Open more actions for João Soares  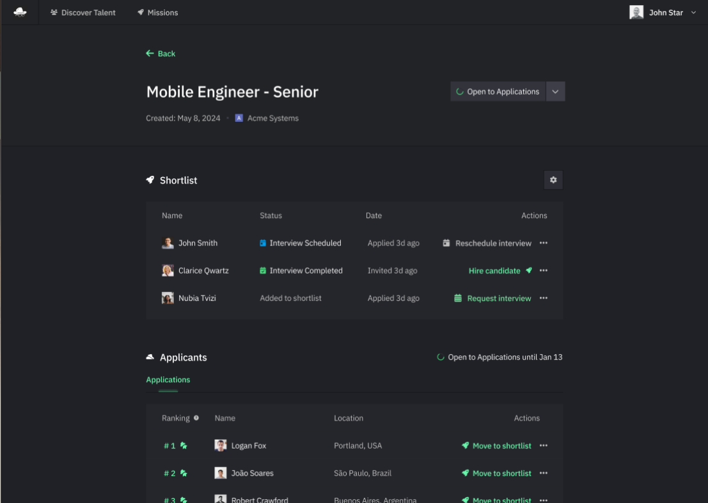click(x=544, y=473)
